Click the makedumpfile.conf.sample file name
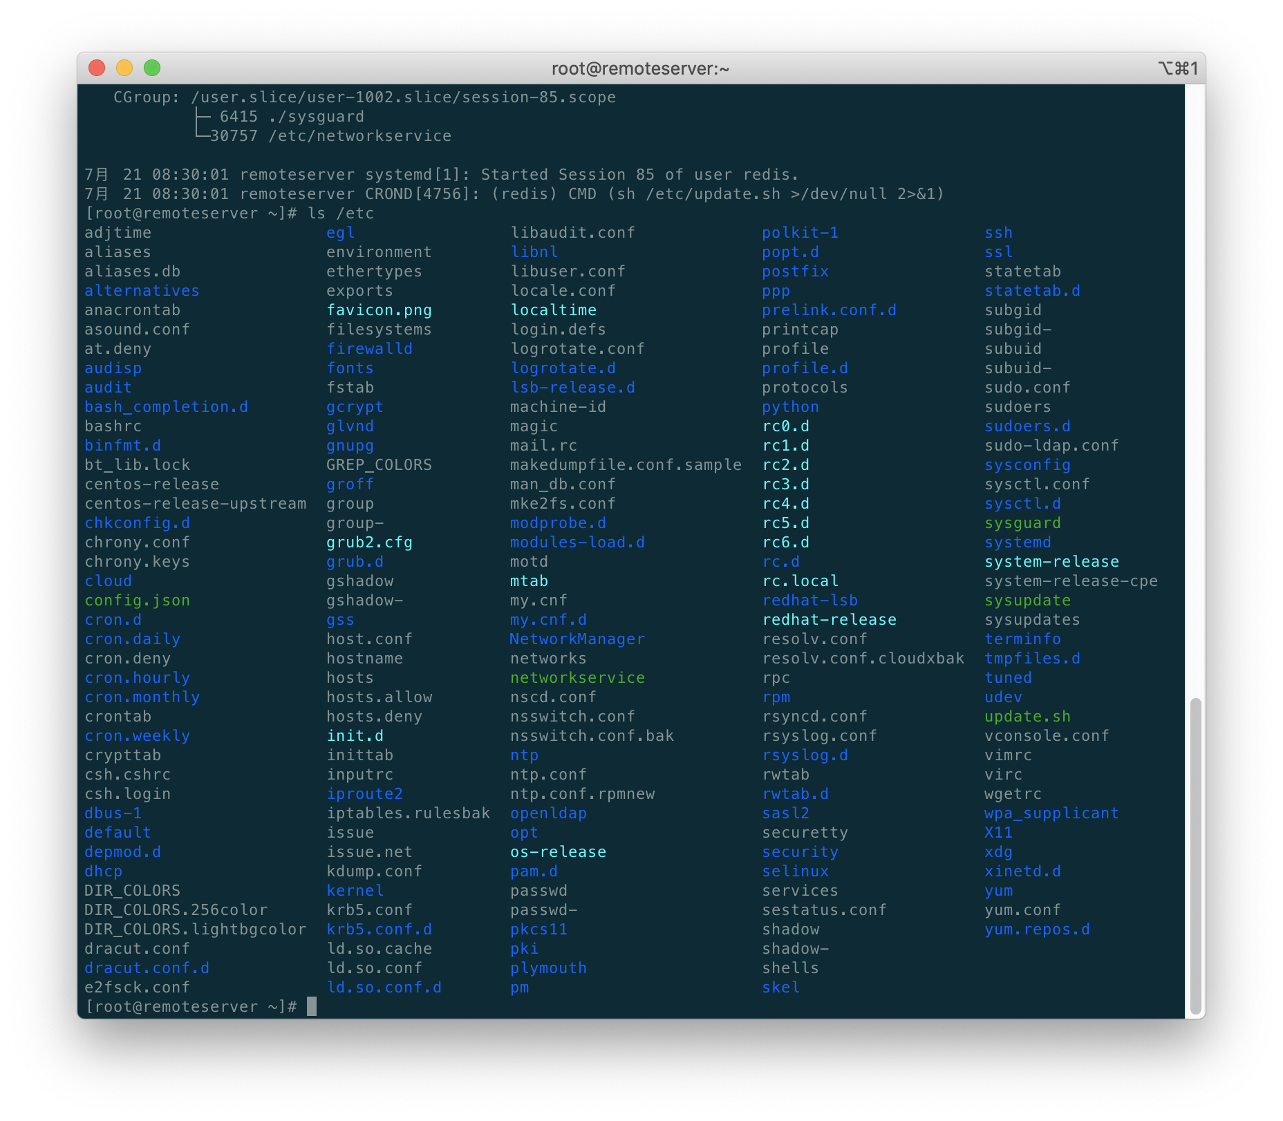Image resolution: width=1283 pixels, height=1121 pixels. point(626,465)
